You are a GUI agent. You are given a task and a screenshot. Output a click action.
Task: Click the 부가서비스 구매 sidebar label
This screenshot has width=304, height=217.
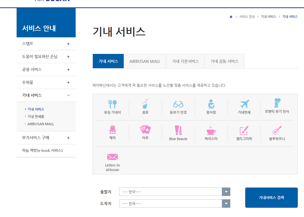click(35, 138)
